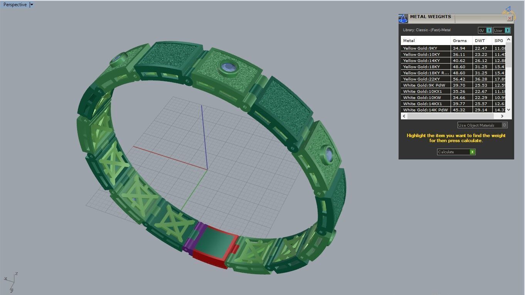This screenshot has height=295, width=525.
Task: Select the Yellow Gold:9KY row
Action: (x=453, y=48)
